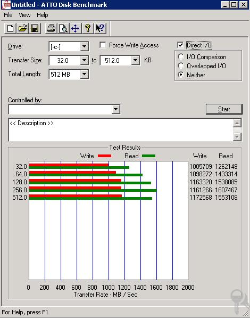Click the red Write legend swatch
250x318 pixels.
105,156
